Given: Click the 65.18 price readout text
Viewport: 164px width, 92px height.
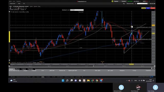Looking at the screenshot, I should [x=14, y=12].
